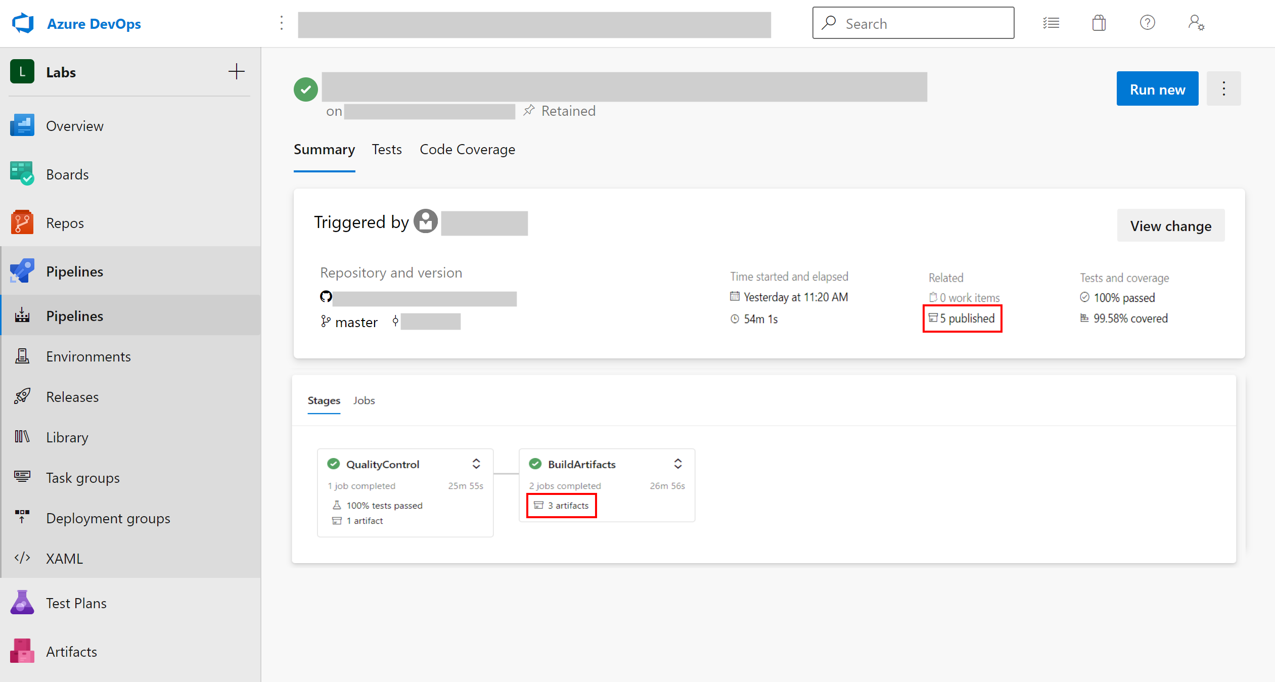Focus the Search input field

[913, 23]
